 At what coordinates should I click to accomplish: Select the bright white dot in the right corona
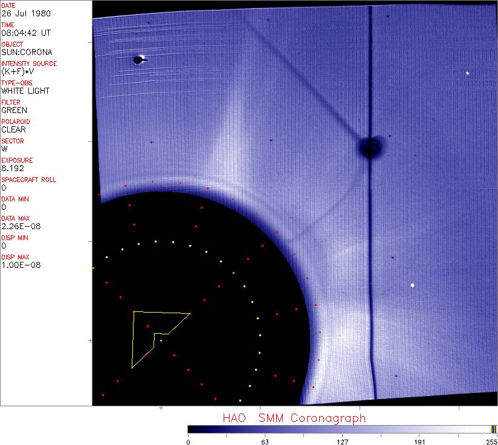tap(413, 285)
